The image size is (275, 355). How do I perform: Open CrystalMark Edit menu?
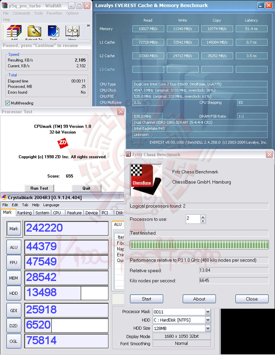click(15, 205)
